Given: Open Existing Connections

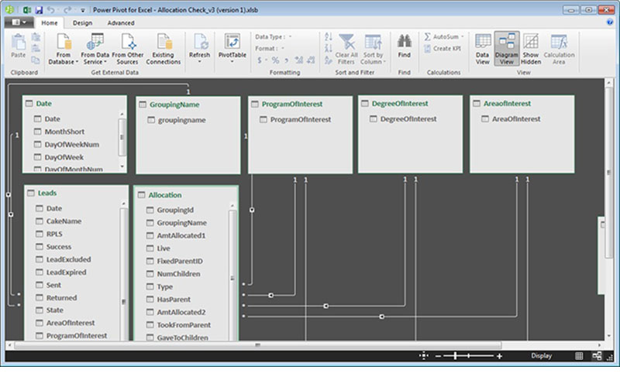Looking at the screenshot, I should 164,50.
